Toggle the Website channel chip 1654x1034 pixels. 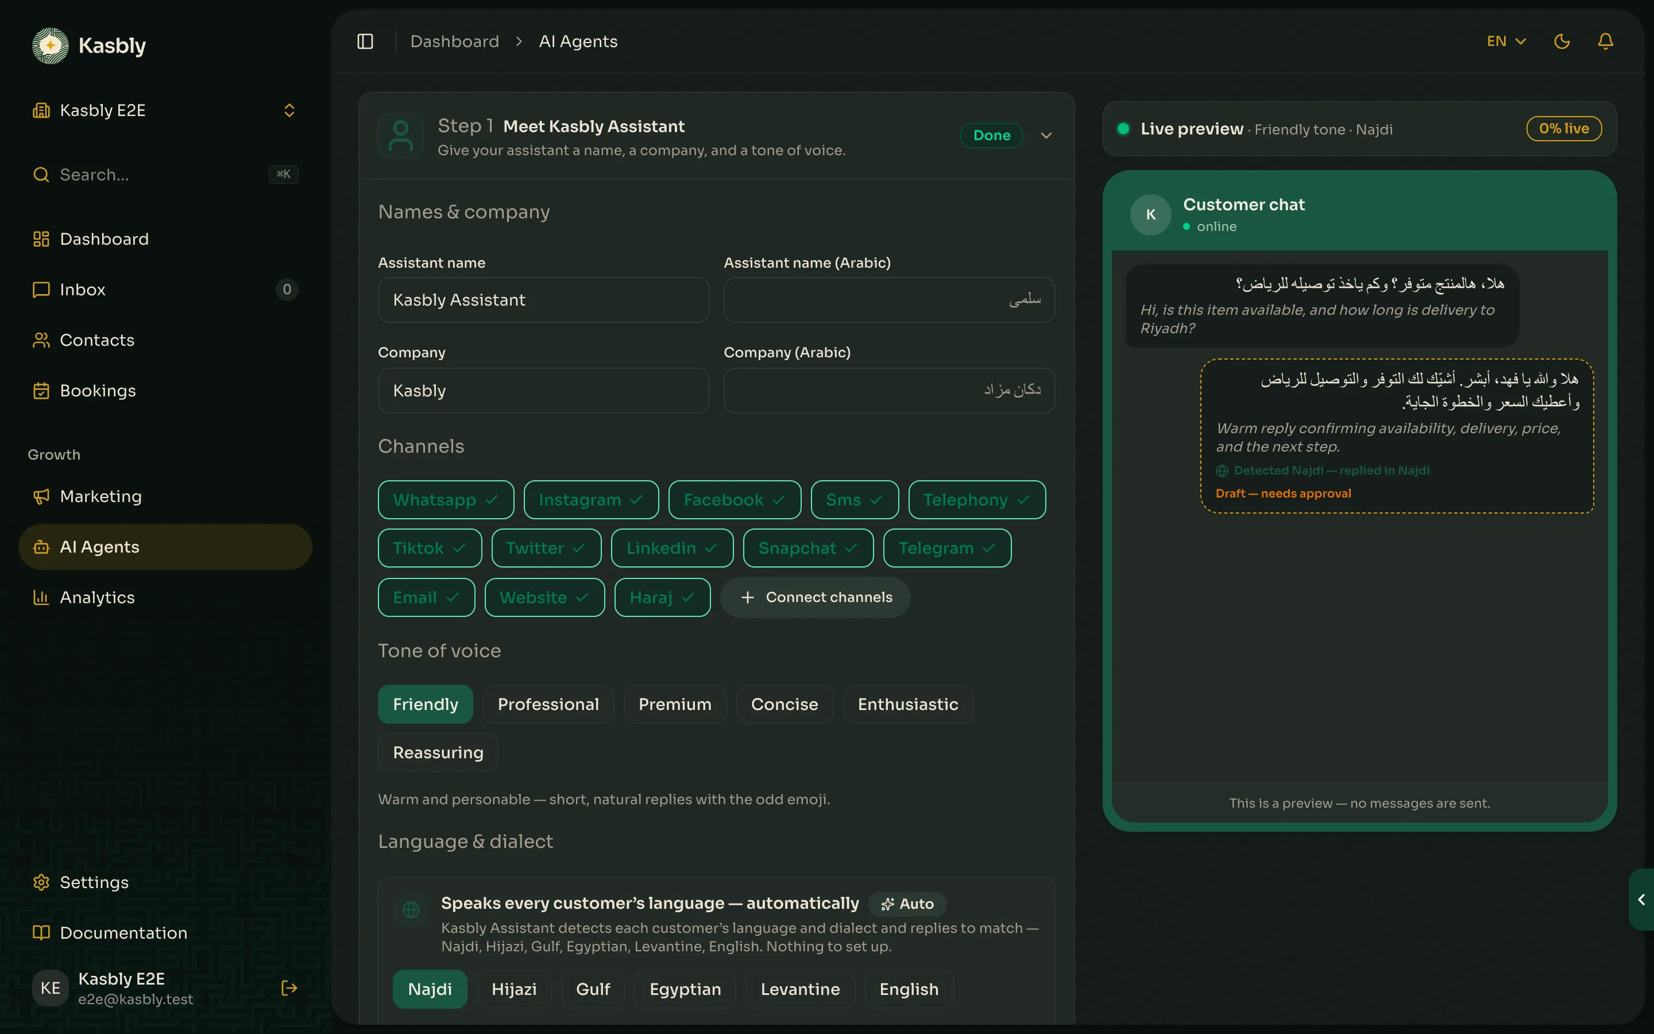coord(544,597)
